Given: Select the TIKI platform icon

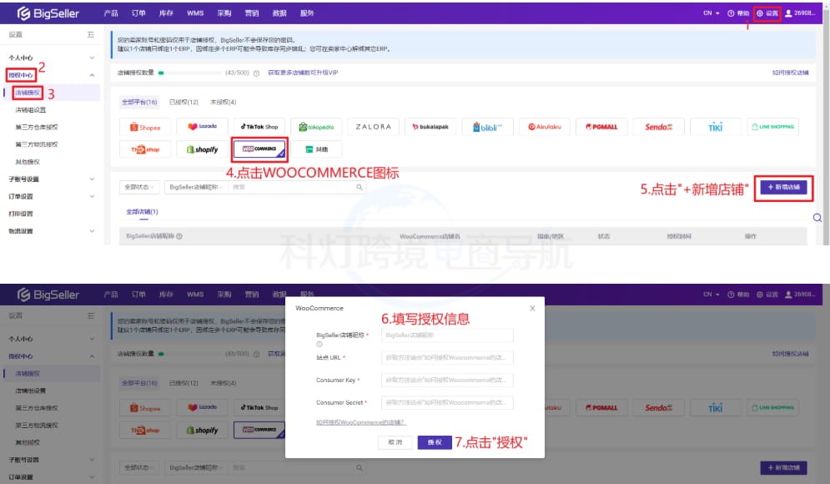Looking at the screenshot, I should [717, 126].
